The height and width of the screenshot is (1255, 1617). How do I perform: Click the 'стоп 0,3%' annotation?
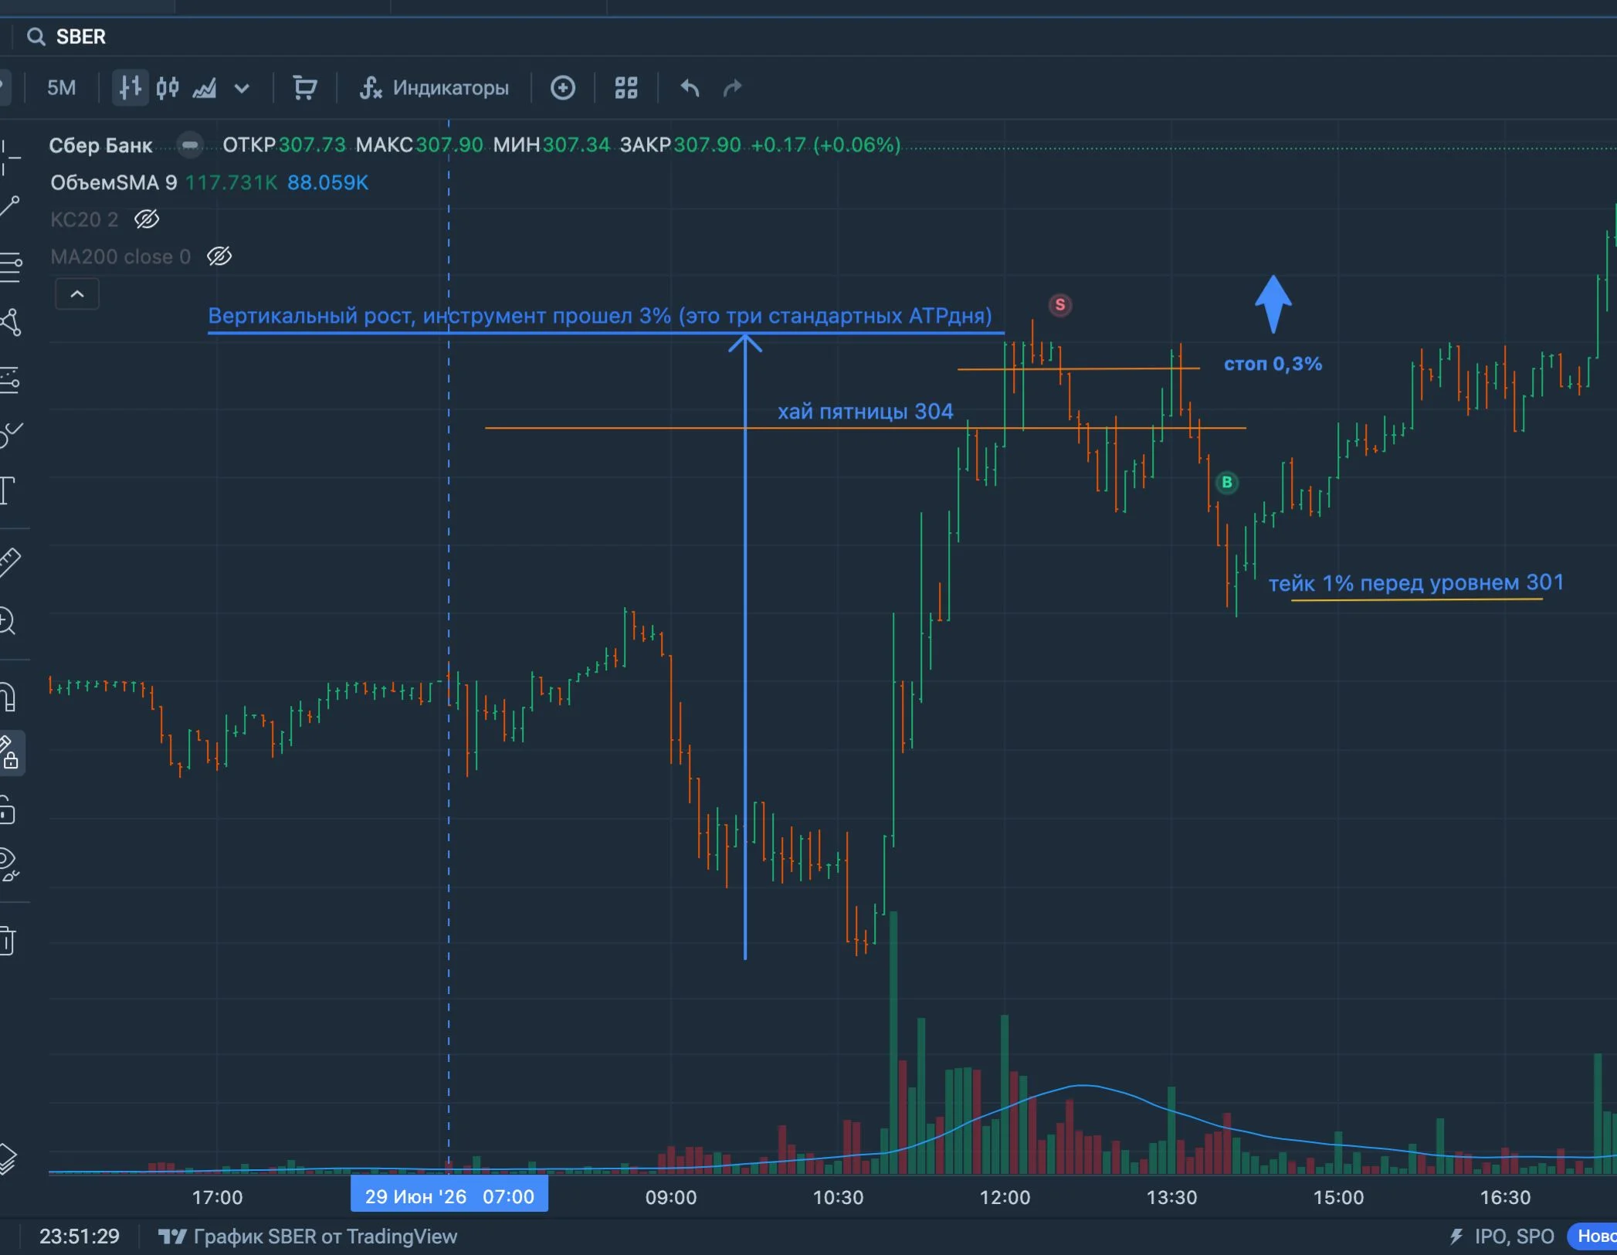1273,364
